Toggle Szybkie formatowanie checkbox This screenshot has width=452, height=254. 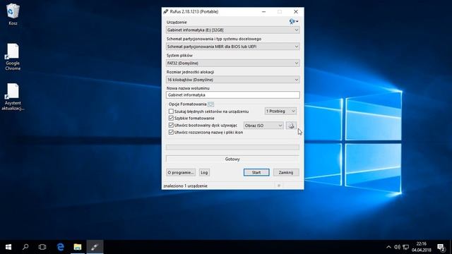pyautogui.click(x=171, y=118)
